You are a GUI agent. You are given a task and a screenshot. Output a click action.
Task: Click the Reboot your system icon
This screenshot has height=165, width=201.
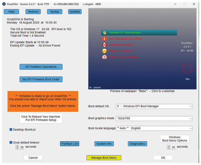pyautogui.click(x=105, y=51)
